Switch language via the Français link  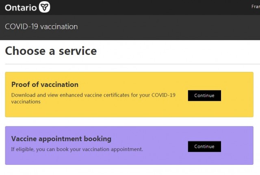(x=256, y=6)
